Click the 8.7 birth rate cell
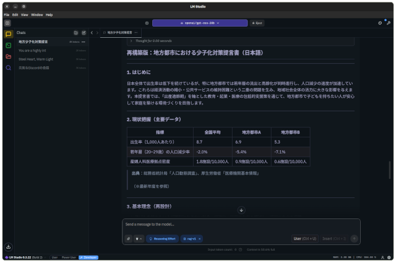The height and width of the screenshot is (263, 396). pyautogui.click(x=212, y=142)
